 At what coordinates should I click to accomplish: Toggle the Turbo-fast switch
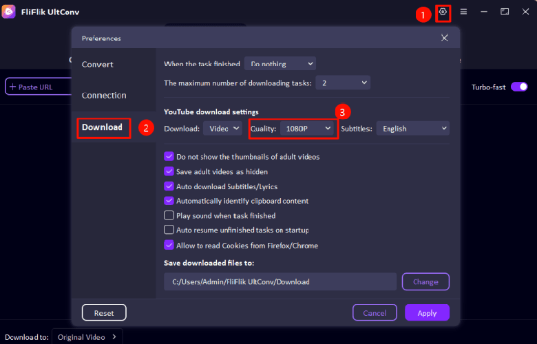pos(519,87)
